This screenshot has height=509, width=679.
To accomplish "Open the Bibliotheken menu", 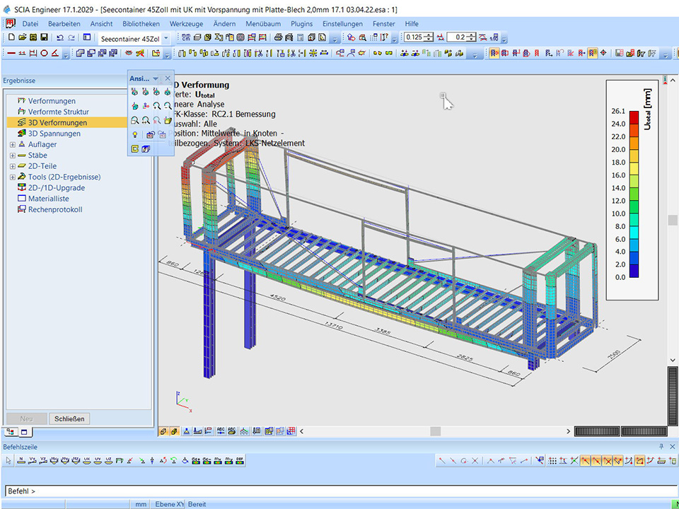I will click(141, 23).
